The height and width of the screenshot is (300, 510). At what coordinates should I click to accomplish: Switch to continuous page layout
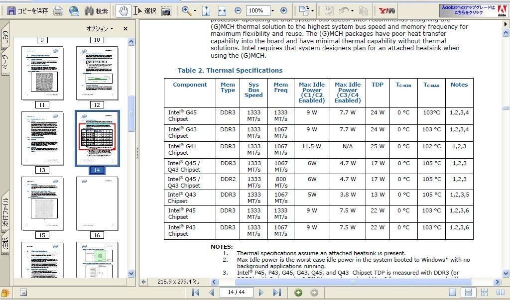pyautogui.click(x=468, y=293)
